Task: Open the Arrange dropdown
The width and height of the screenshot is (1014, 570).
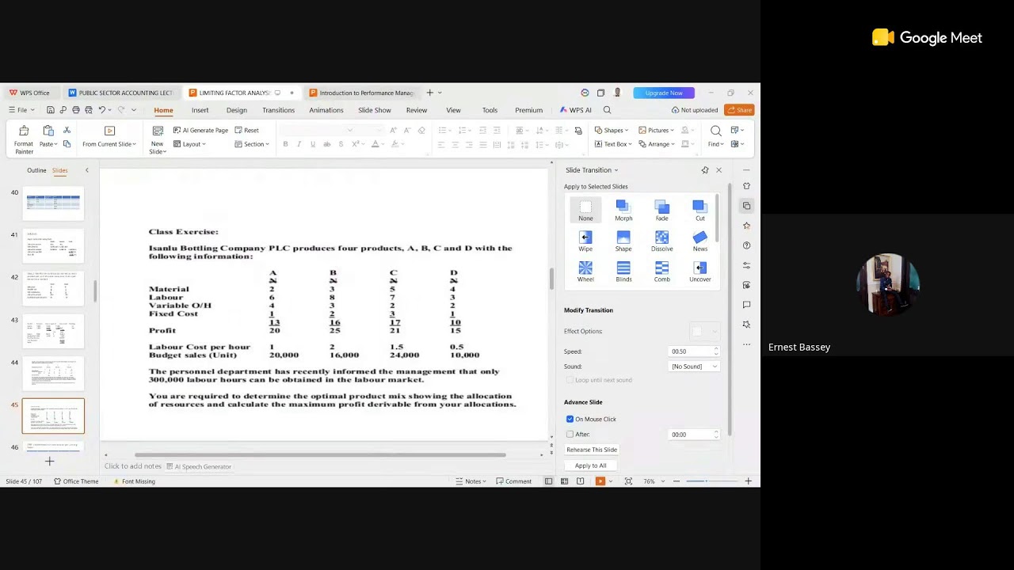Action: [x=656, y=144]
